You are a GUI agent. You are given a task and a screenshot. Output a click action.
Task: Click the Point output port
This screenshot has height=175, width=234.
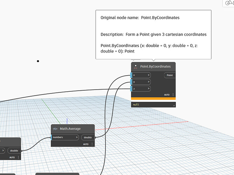point(170,75)
